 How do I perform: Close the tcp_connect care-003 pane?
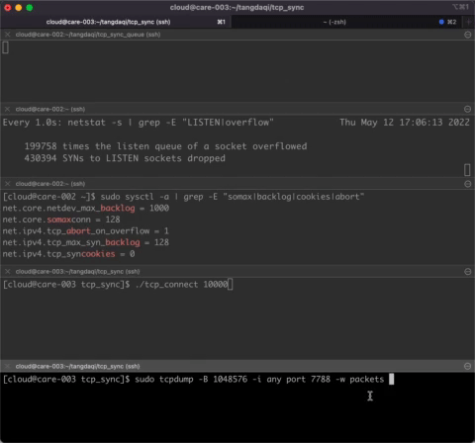[x=8, y=272]
